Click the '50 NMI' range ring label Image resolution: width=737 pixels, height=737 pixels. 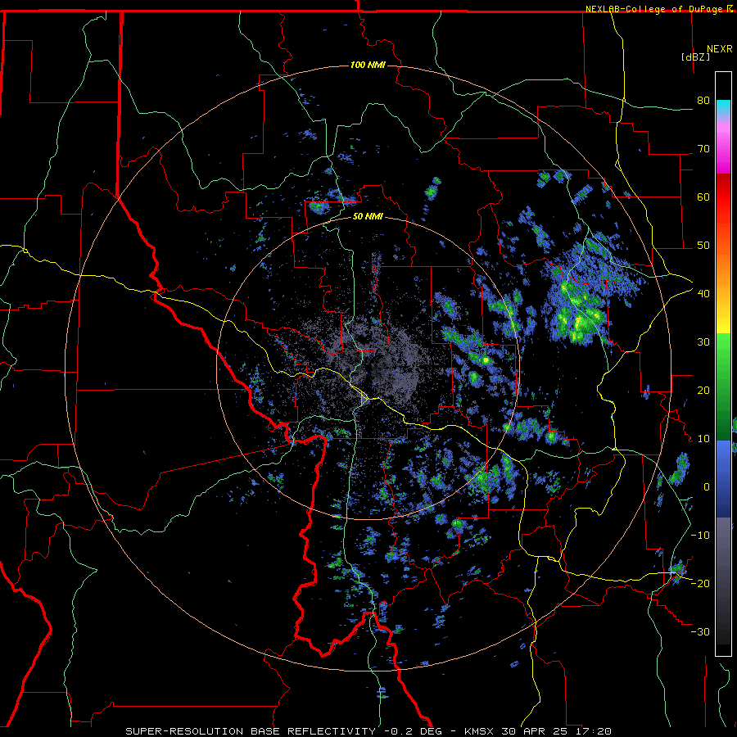coord(368,217)
